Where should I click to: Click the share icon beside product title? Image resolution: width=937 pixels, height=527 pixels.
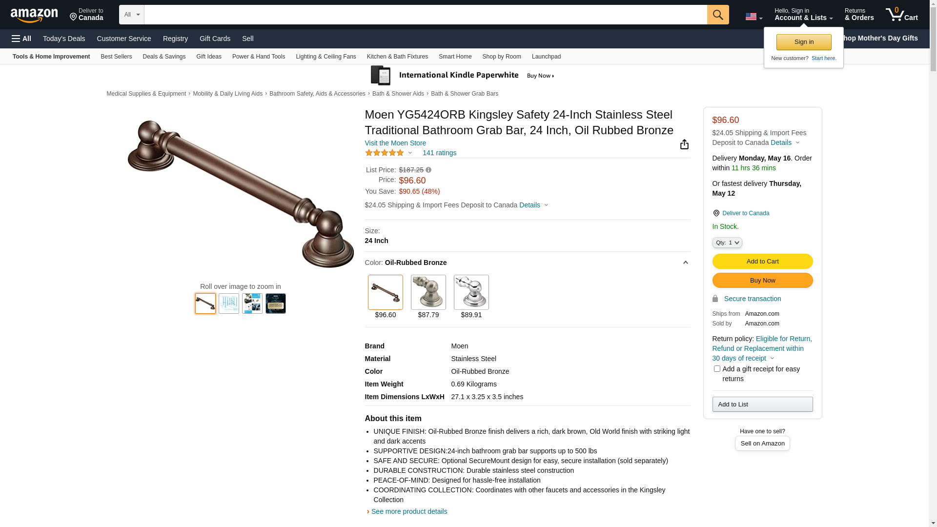684,144
